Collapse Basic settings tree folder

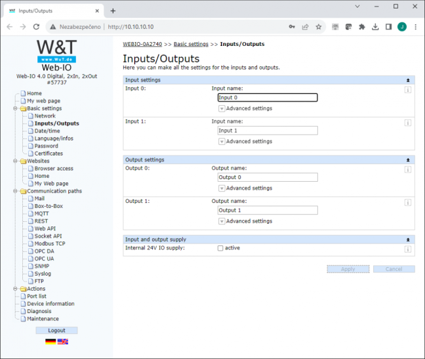[15, 108]
